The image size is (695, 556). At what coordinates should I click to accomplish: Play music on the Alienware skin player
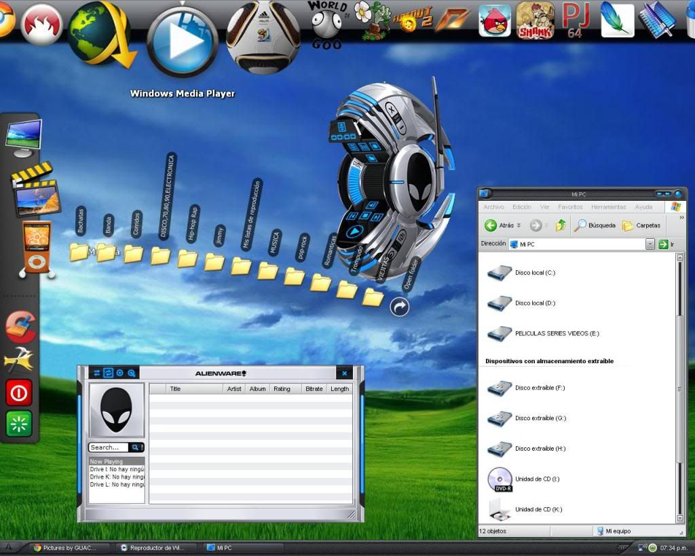[x=354, y=232]
